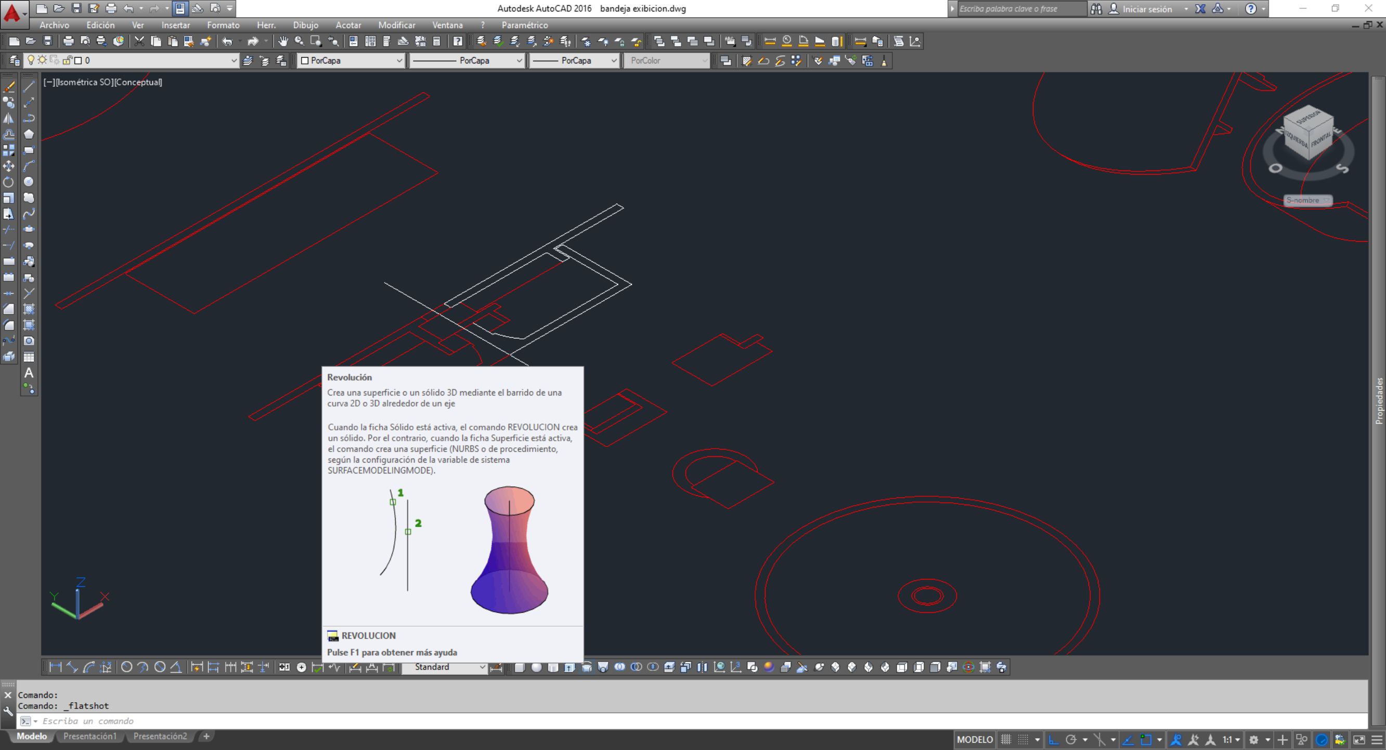Switch to the Presentación1 tab

[90, 736]
